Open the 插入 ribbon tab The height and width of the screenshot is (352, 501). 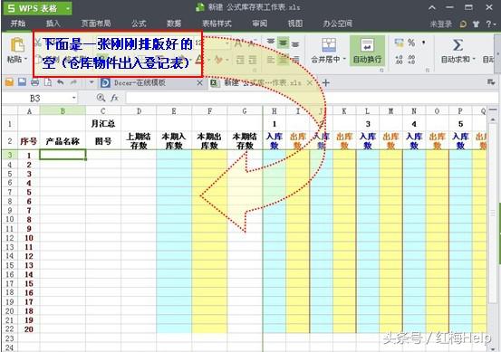tap(53, 24)
